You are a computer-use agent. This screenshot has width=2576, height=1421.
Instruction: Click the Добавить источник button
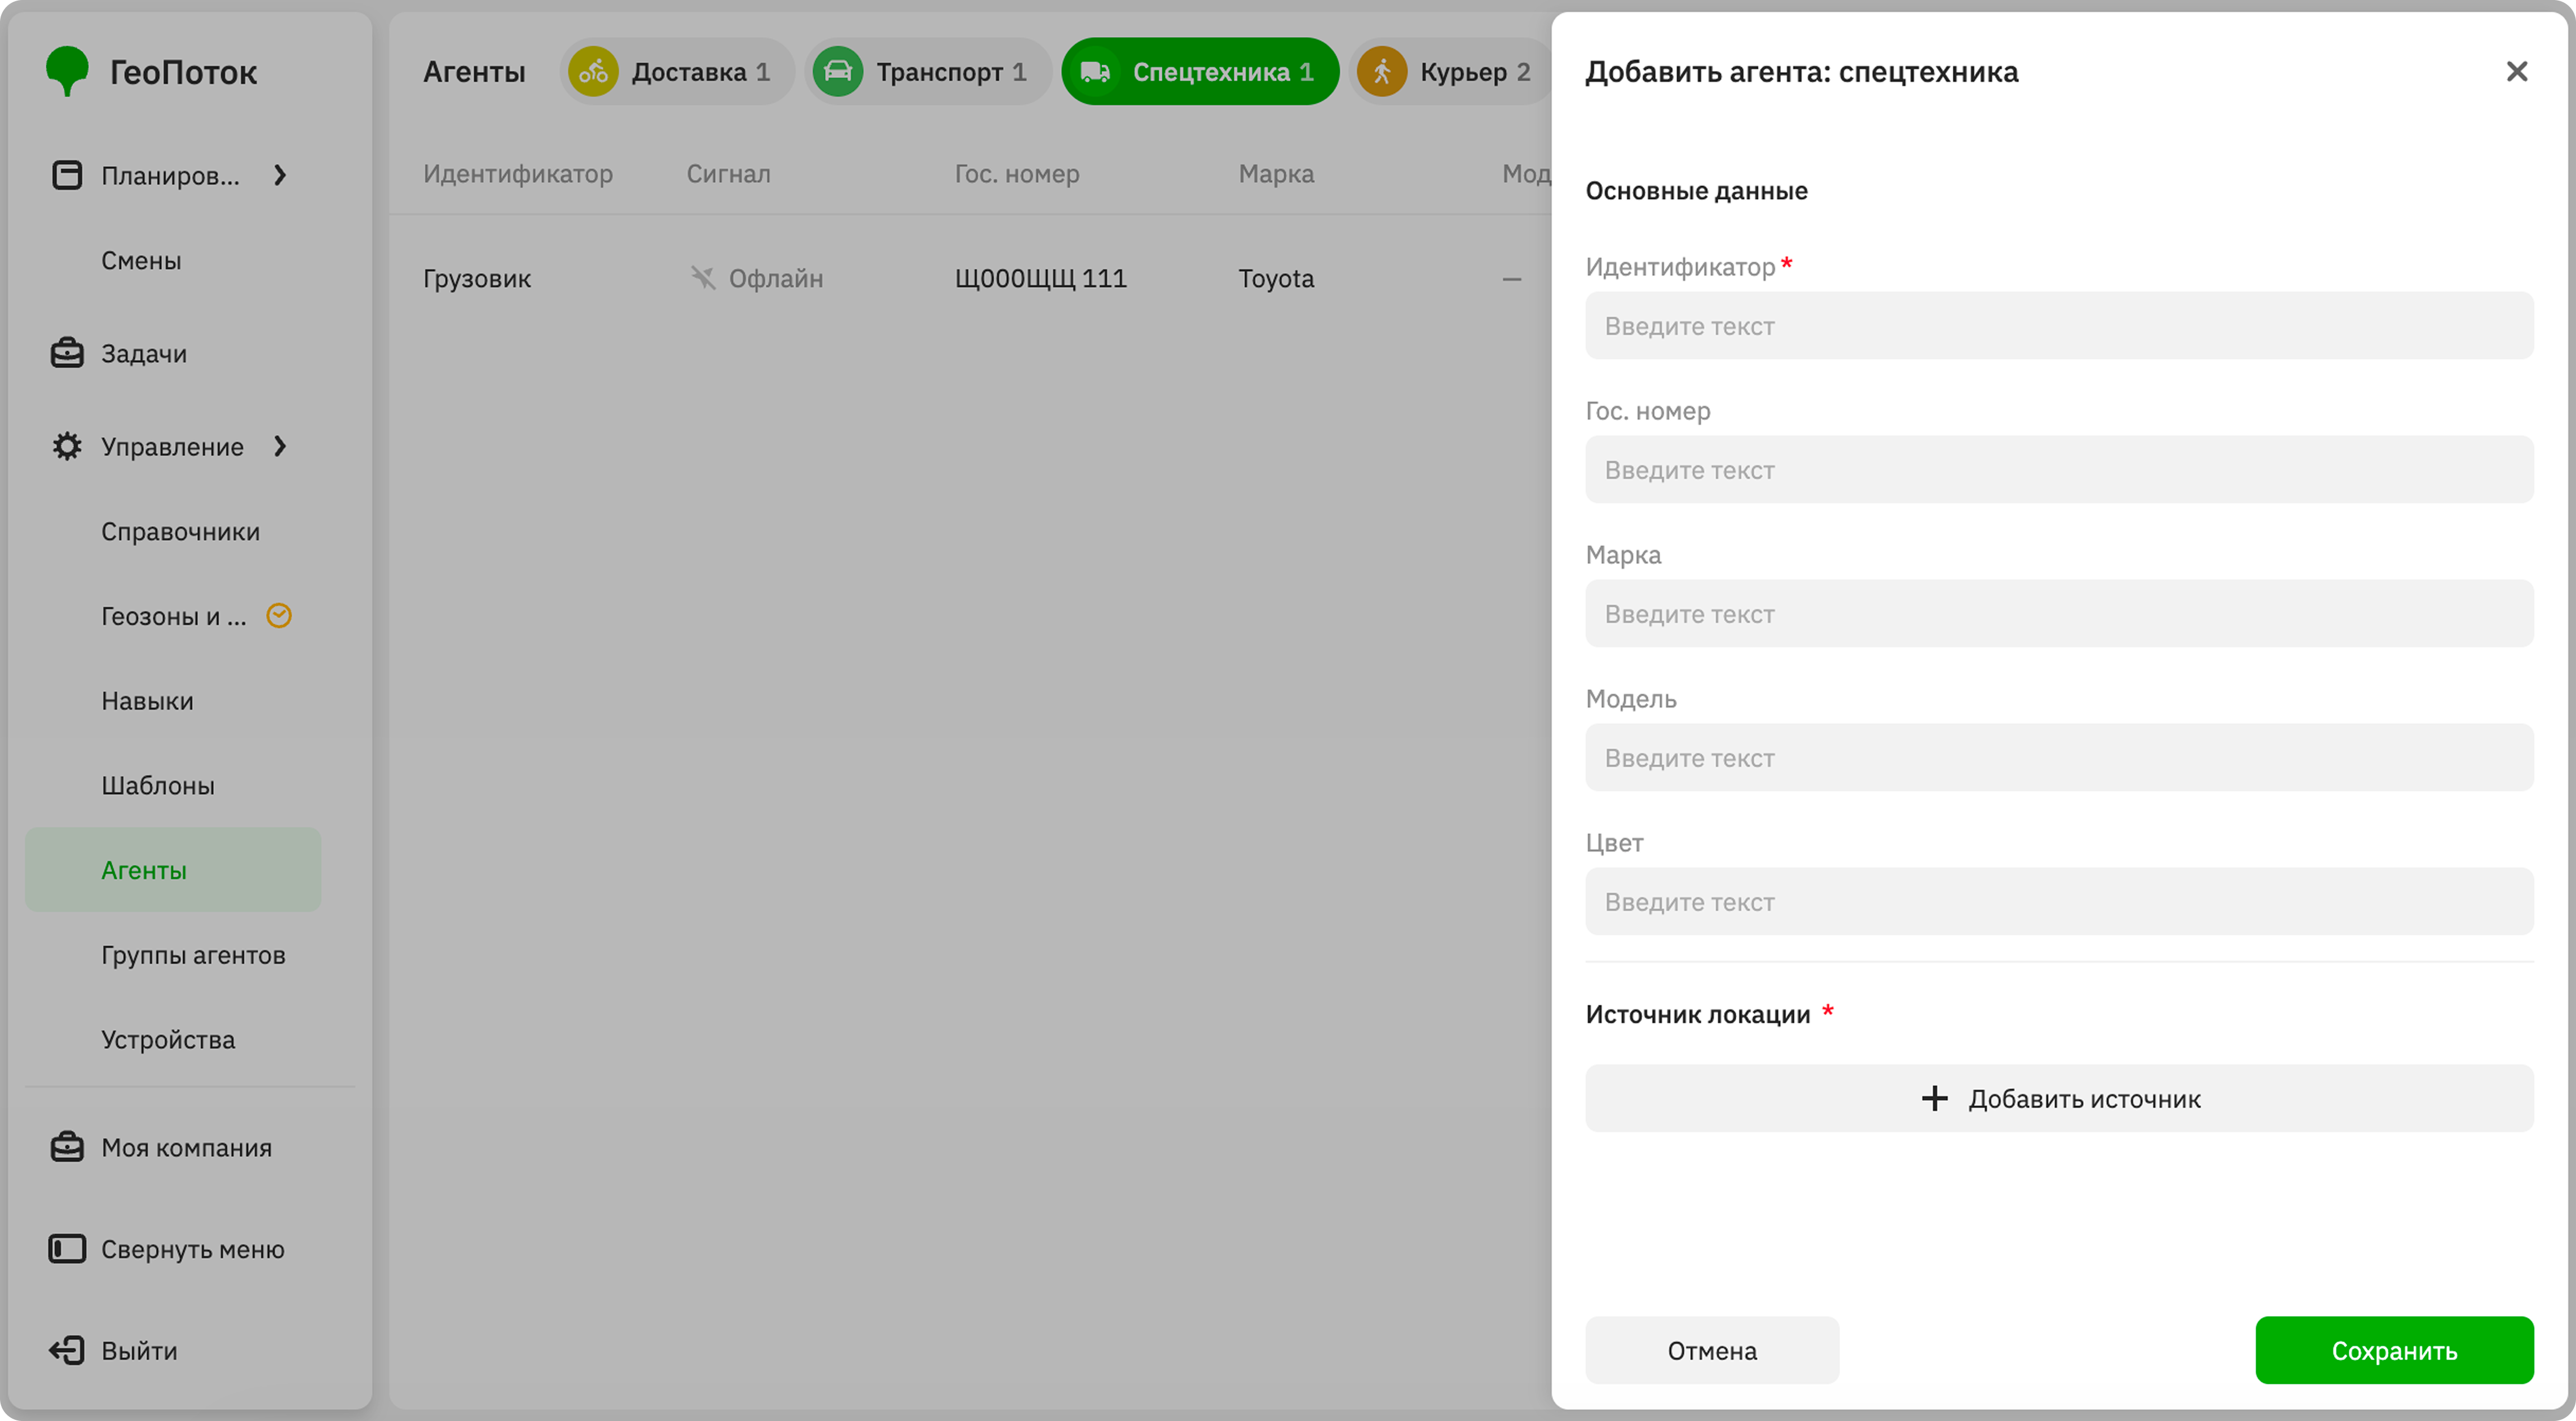[2059, 1098]
